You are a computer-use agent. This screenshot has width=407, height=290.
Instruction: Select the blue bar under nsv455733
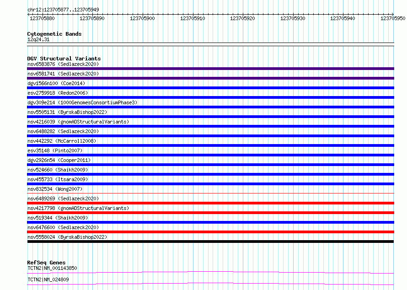coord(210,184)
